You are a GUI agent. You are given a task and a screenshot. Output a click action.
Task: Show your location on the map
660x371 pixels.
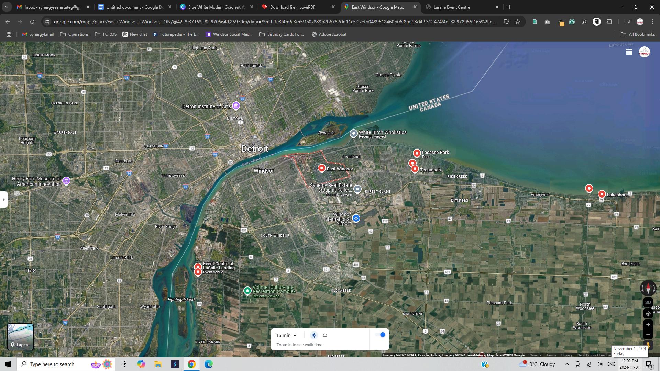[x=648, y=314]
